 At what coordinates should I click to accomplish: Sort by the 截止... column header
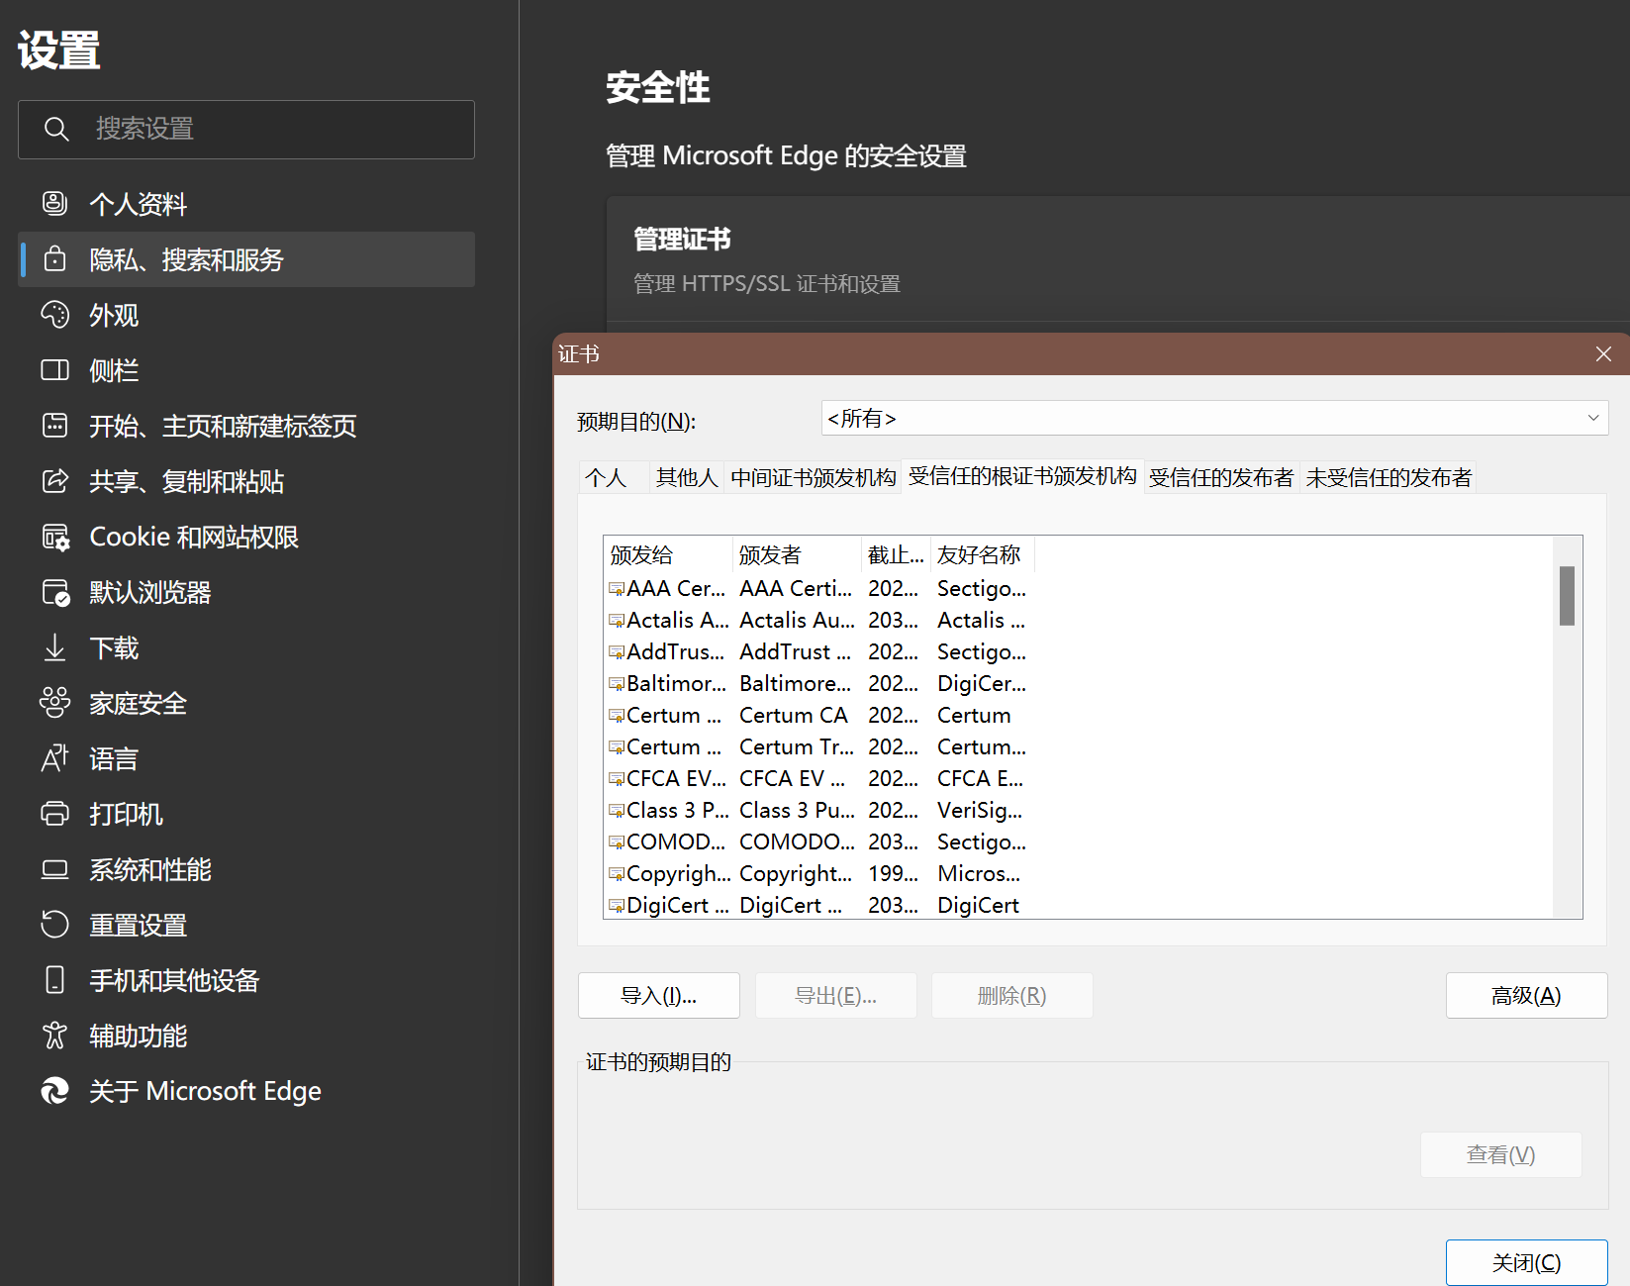point(896,554)
